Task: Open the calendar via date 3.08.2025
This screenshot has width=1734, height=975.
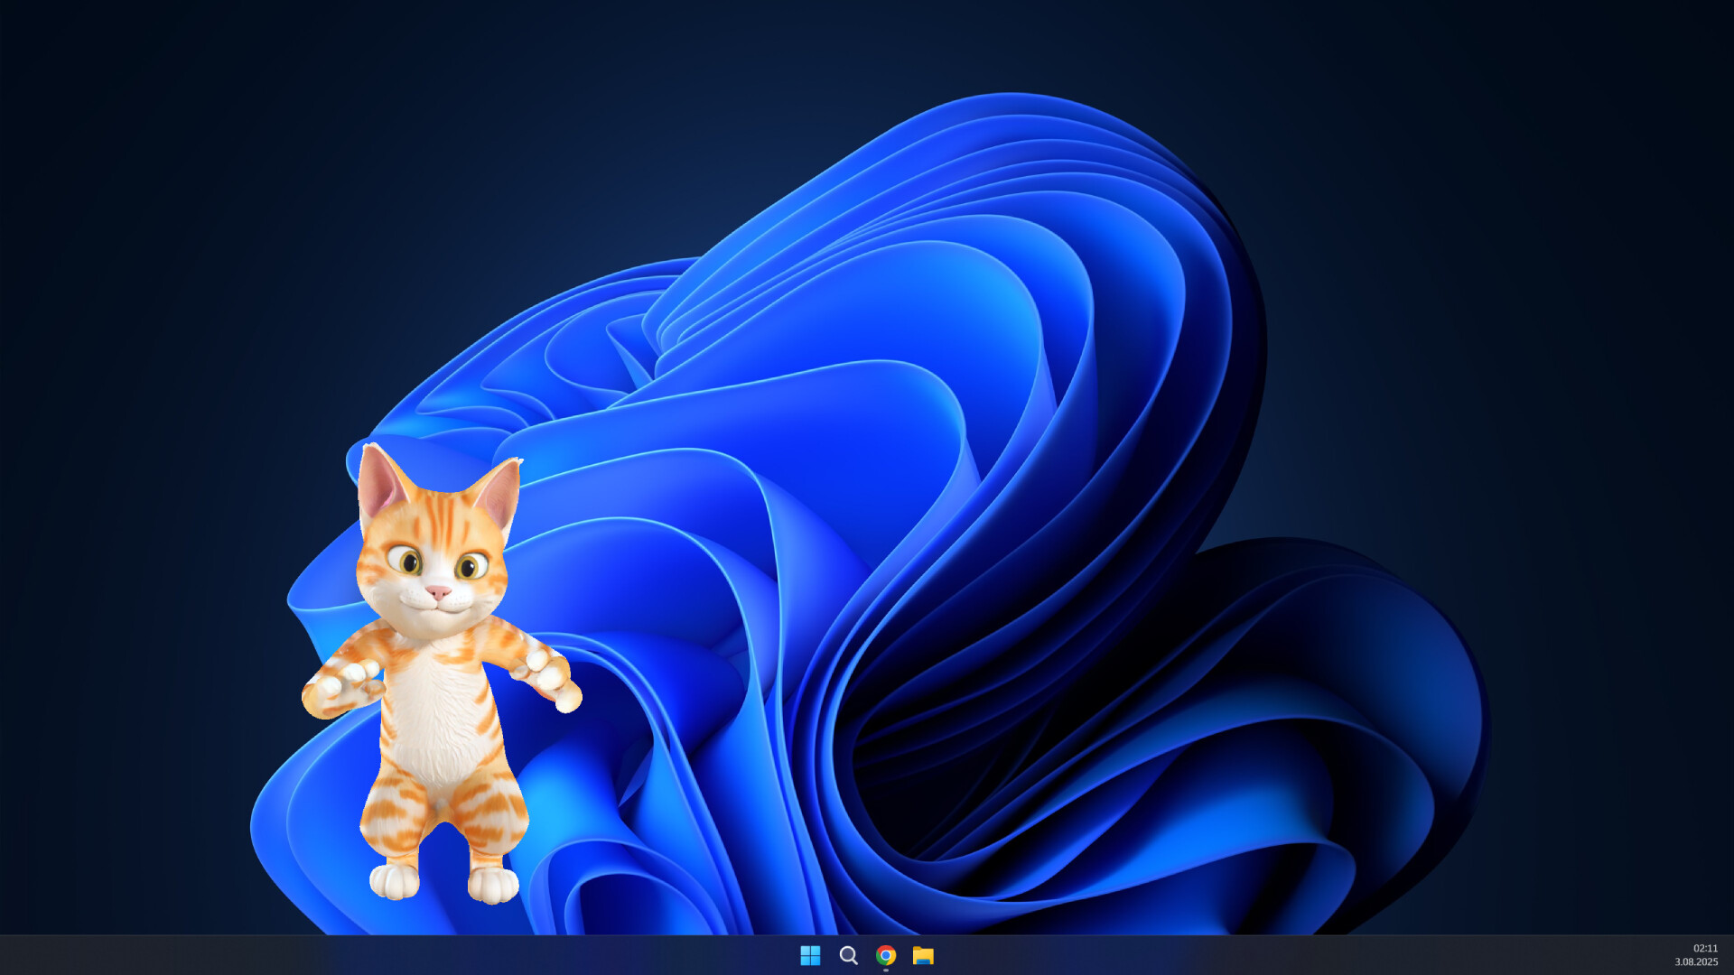Action: coord(1697,962)
